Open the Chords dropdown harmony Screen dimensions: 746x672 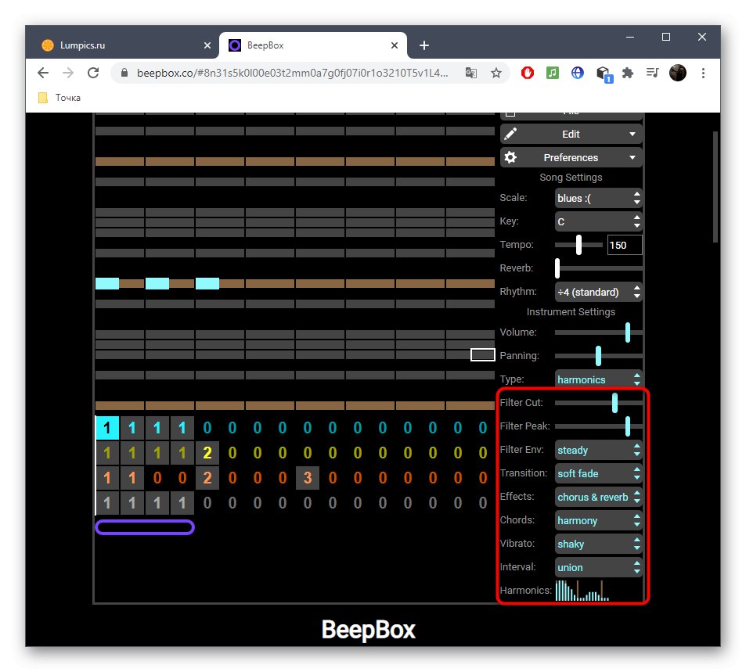click(x=599, y=520)
